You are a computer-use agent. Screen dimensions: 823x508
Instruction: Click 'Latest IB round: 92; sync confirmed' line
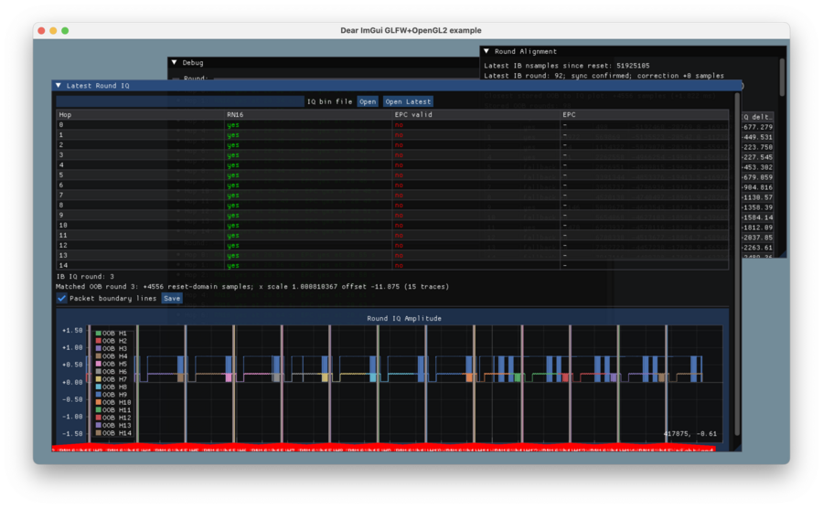pos(604,76)
